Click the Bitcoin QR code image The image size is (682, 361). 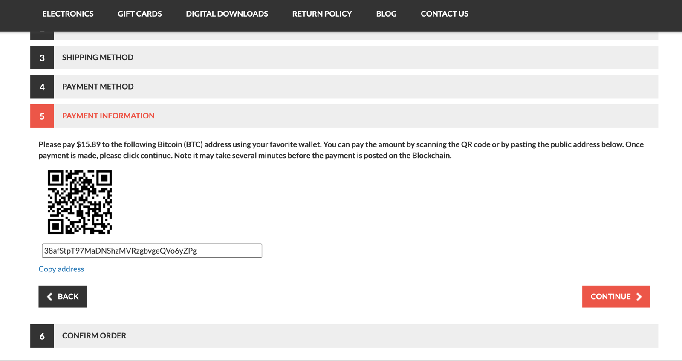point(80,202)
